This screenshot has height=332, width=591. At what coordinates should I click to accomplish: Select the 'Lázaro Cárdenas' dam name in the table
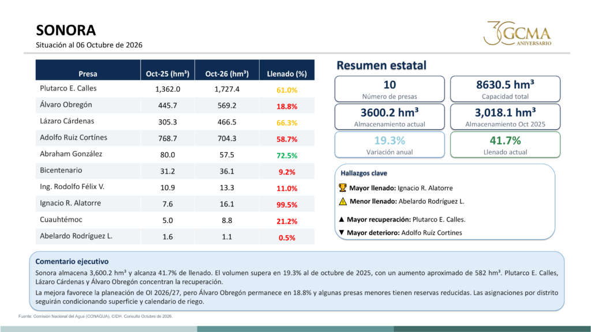[67, 121]
